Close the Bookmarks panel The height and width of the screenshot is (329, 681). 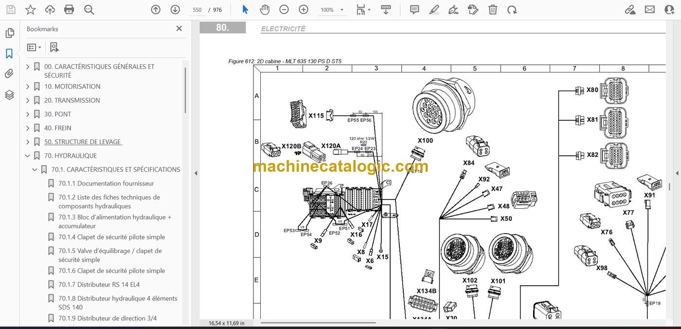(179, 29)
